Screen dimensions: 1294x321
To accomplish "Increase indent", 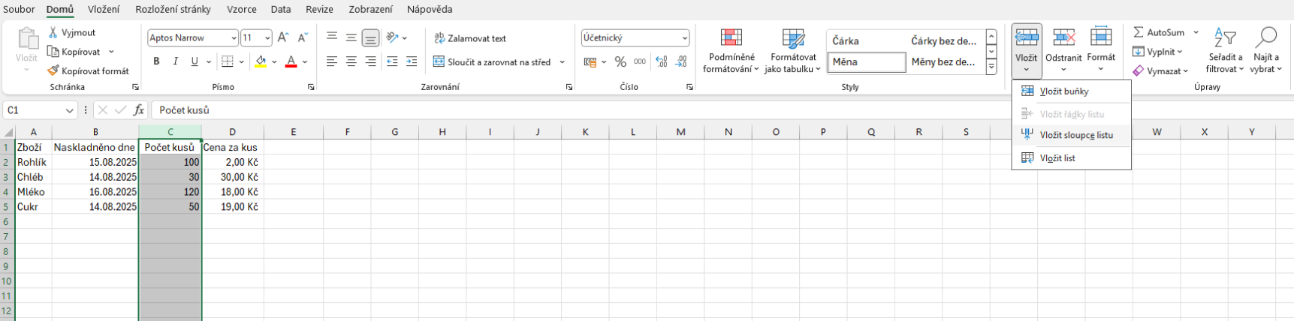I will click(x=412, y=61).
